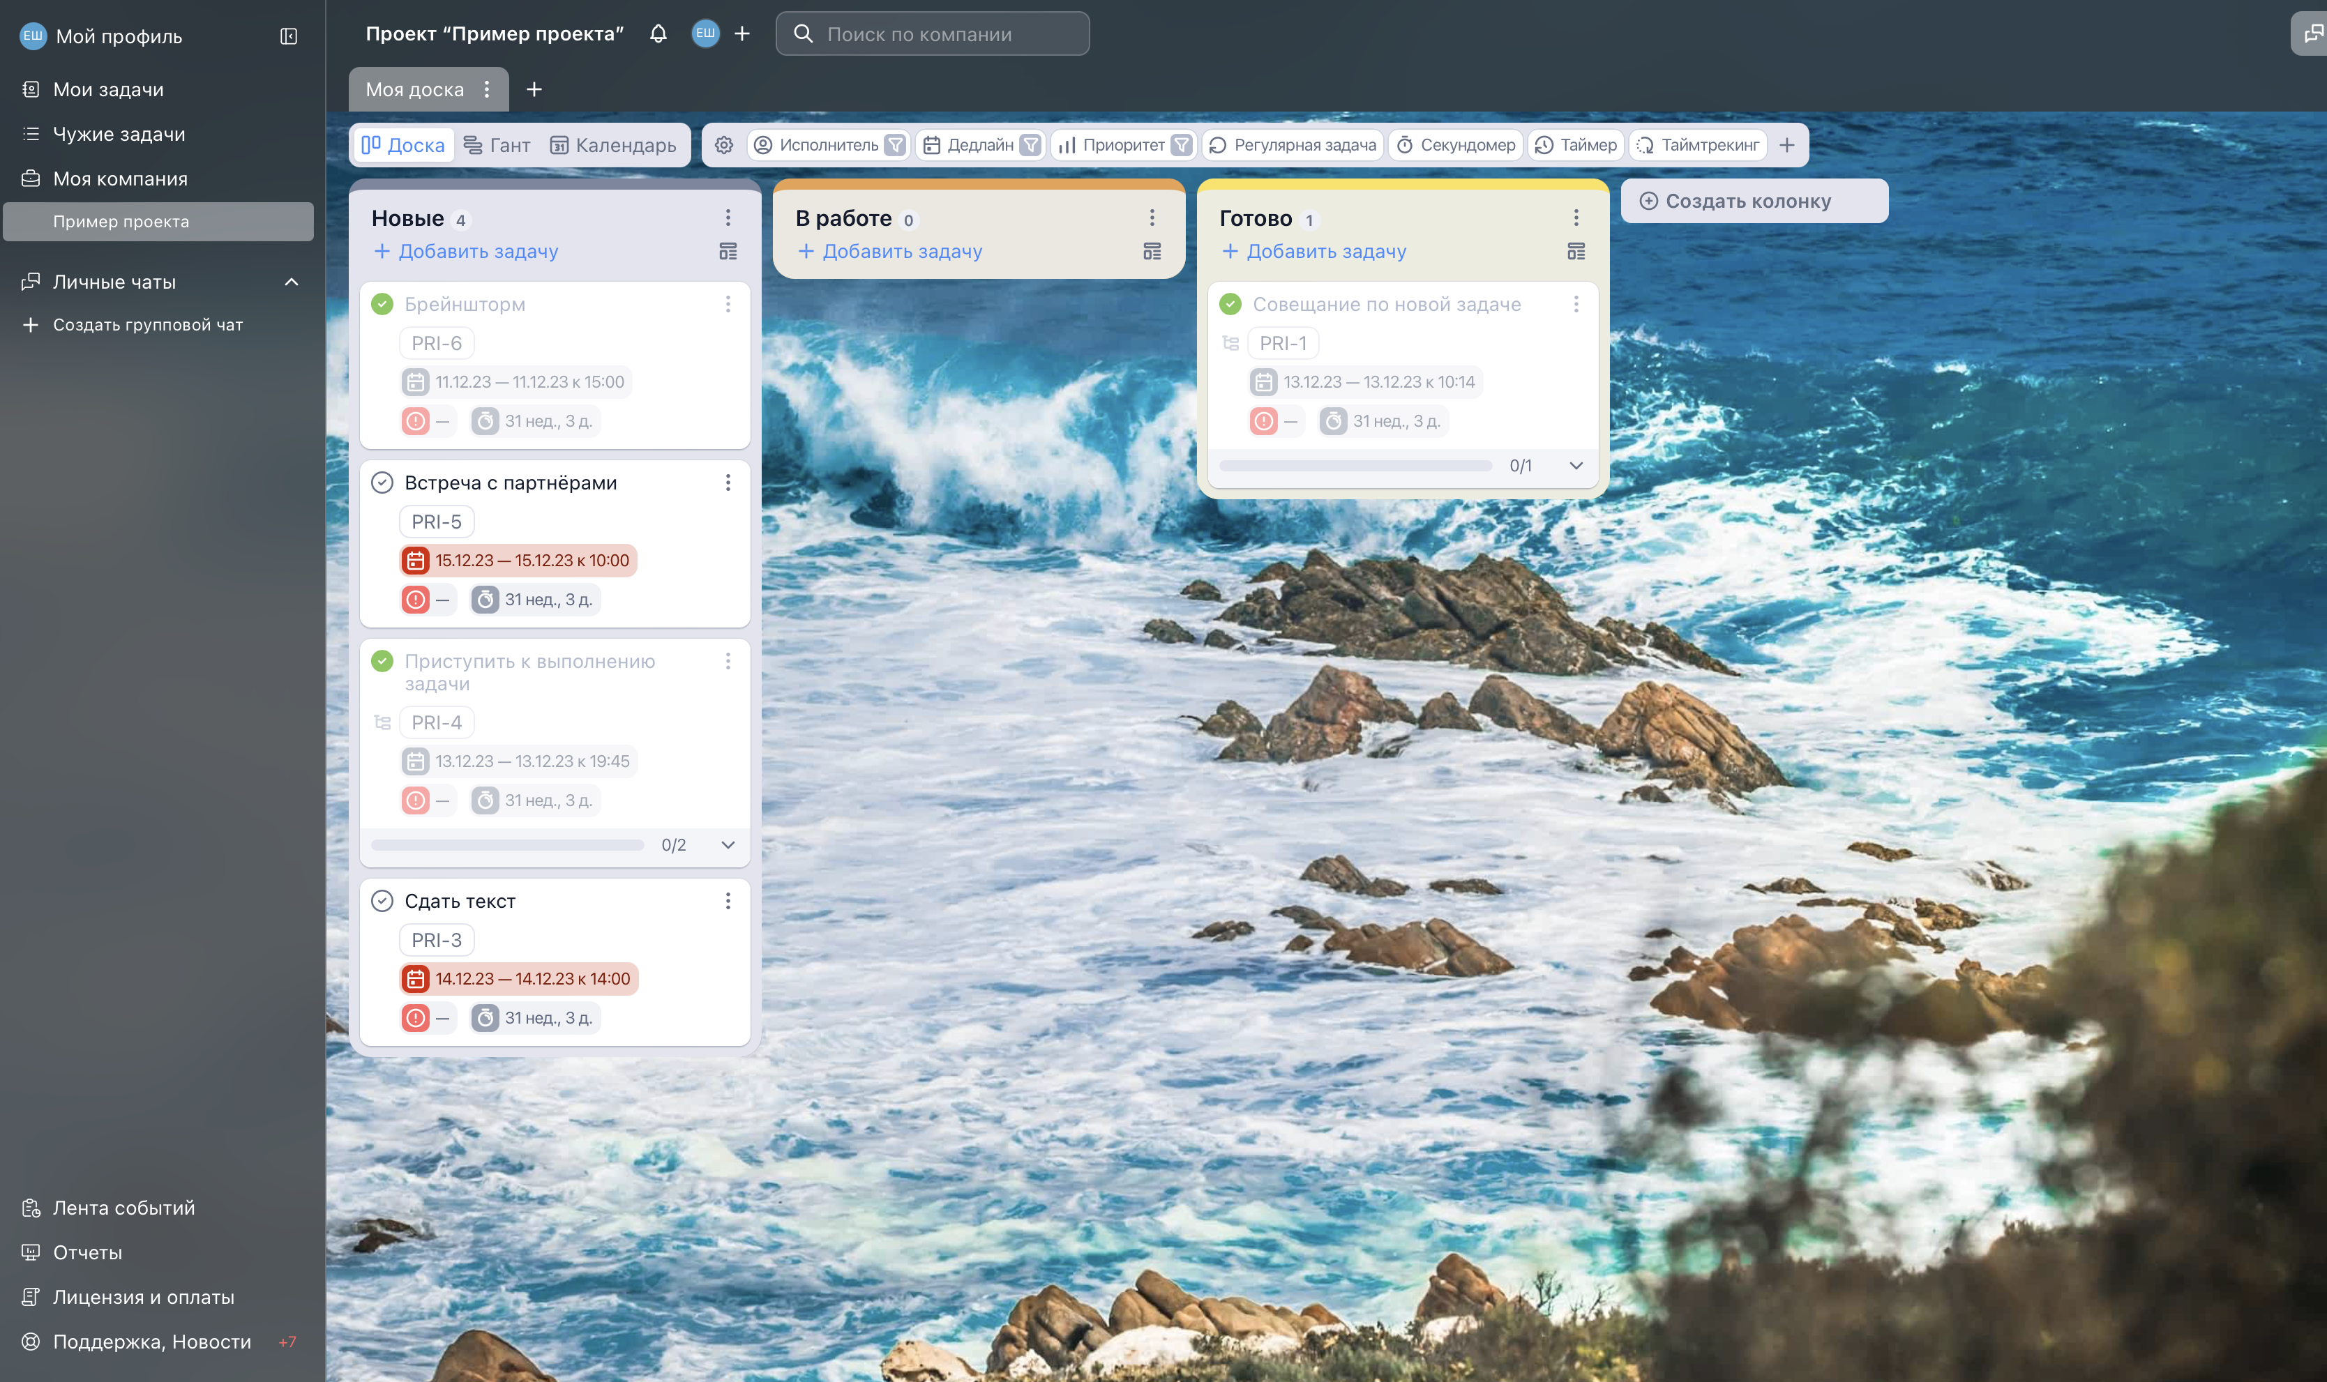
Task: Switch to Календарь view tab
Action: (x=613, y=145)
